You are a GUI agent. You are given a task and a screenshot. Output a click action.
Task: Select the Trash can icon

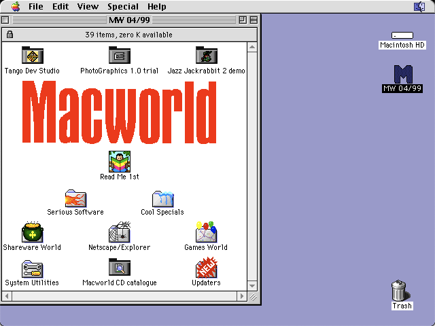[400, 290]
